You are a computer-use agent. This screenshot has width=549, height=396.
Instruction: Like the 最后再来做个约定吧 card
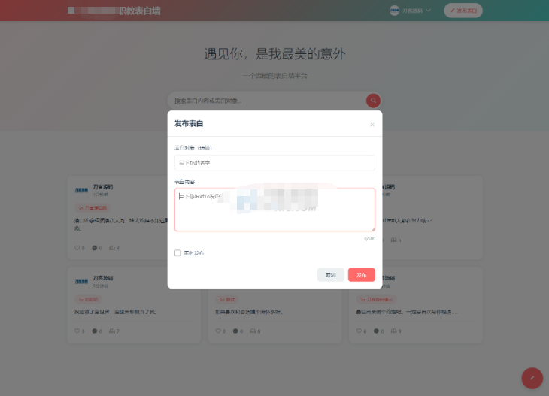(x=359, y=331)
